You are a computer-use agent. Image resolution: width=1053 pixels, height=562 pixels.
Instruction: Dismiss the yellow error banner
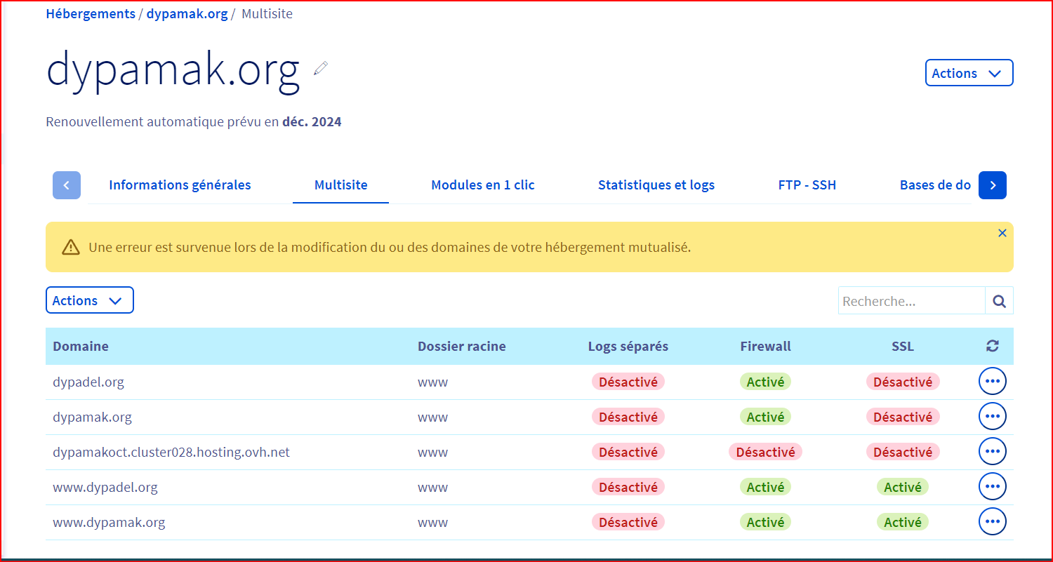(x=1002, y=234)
